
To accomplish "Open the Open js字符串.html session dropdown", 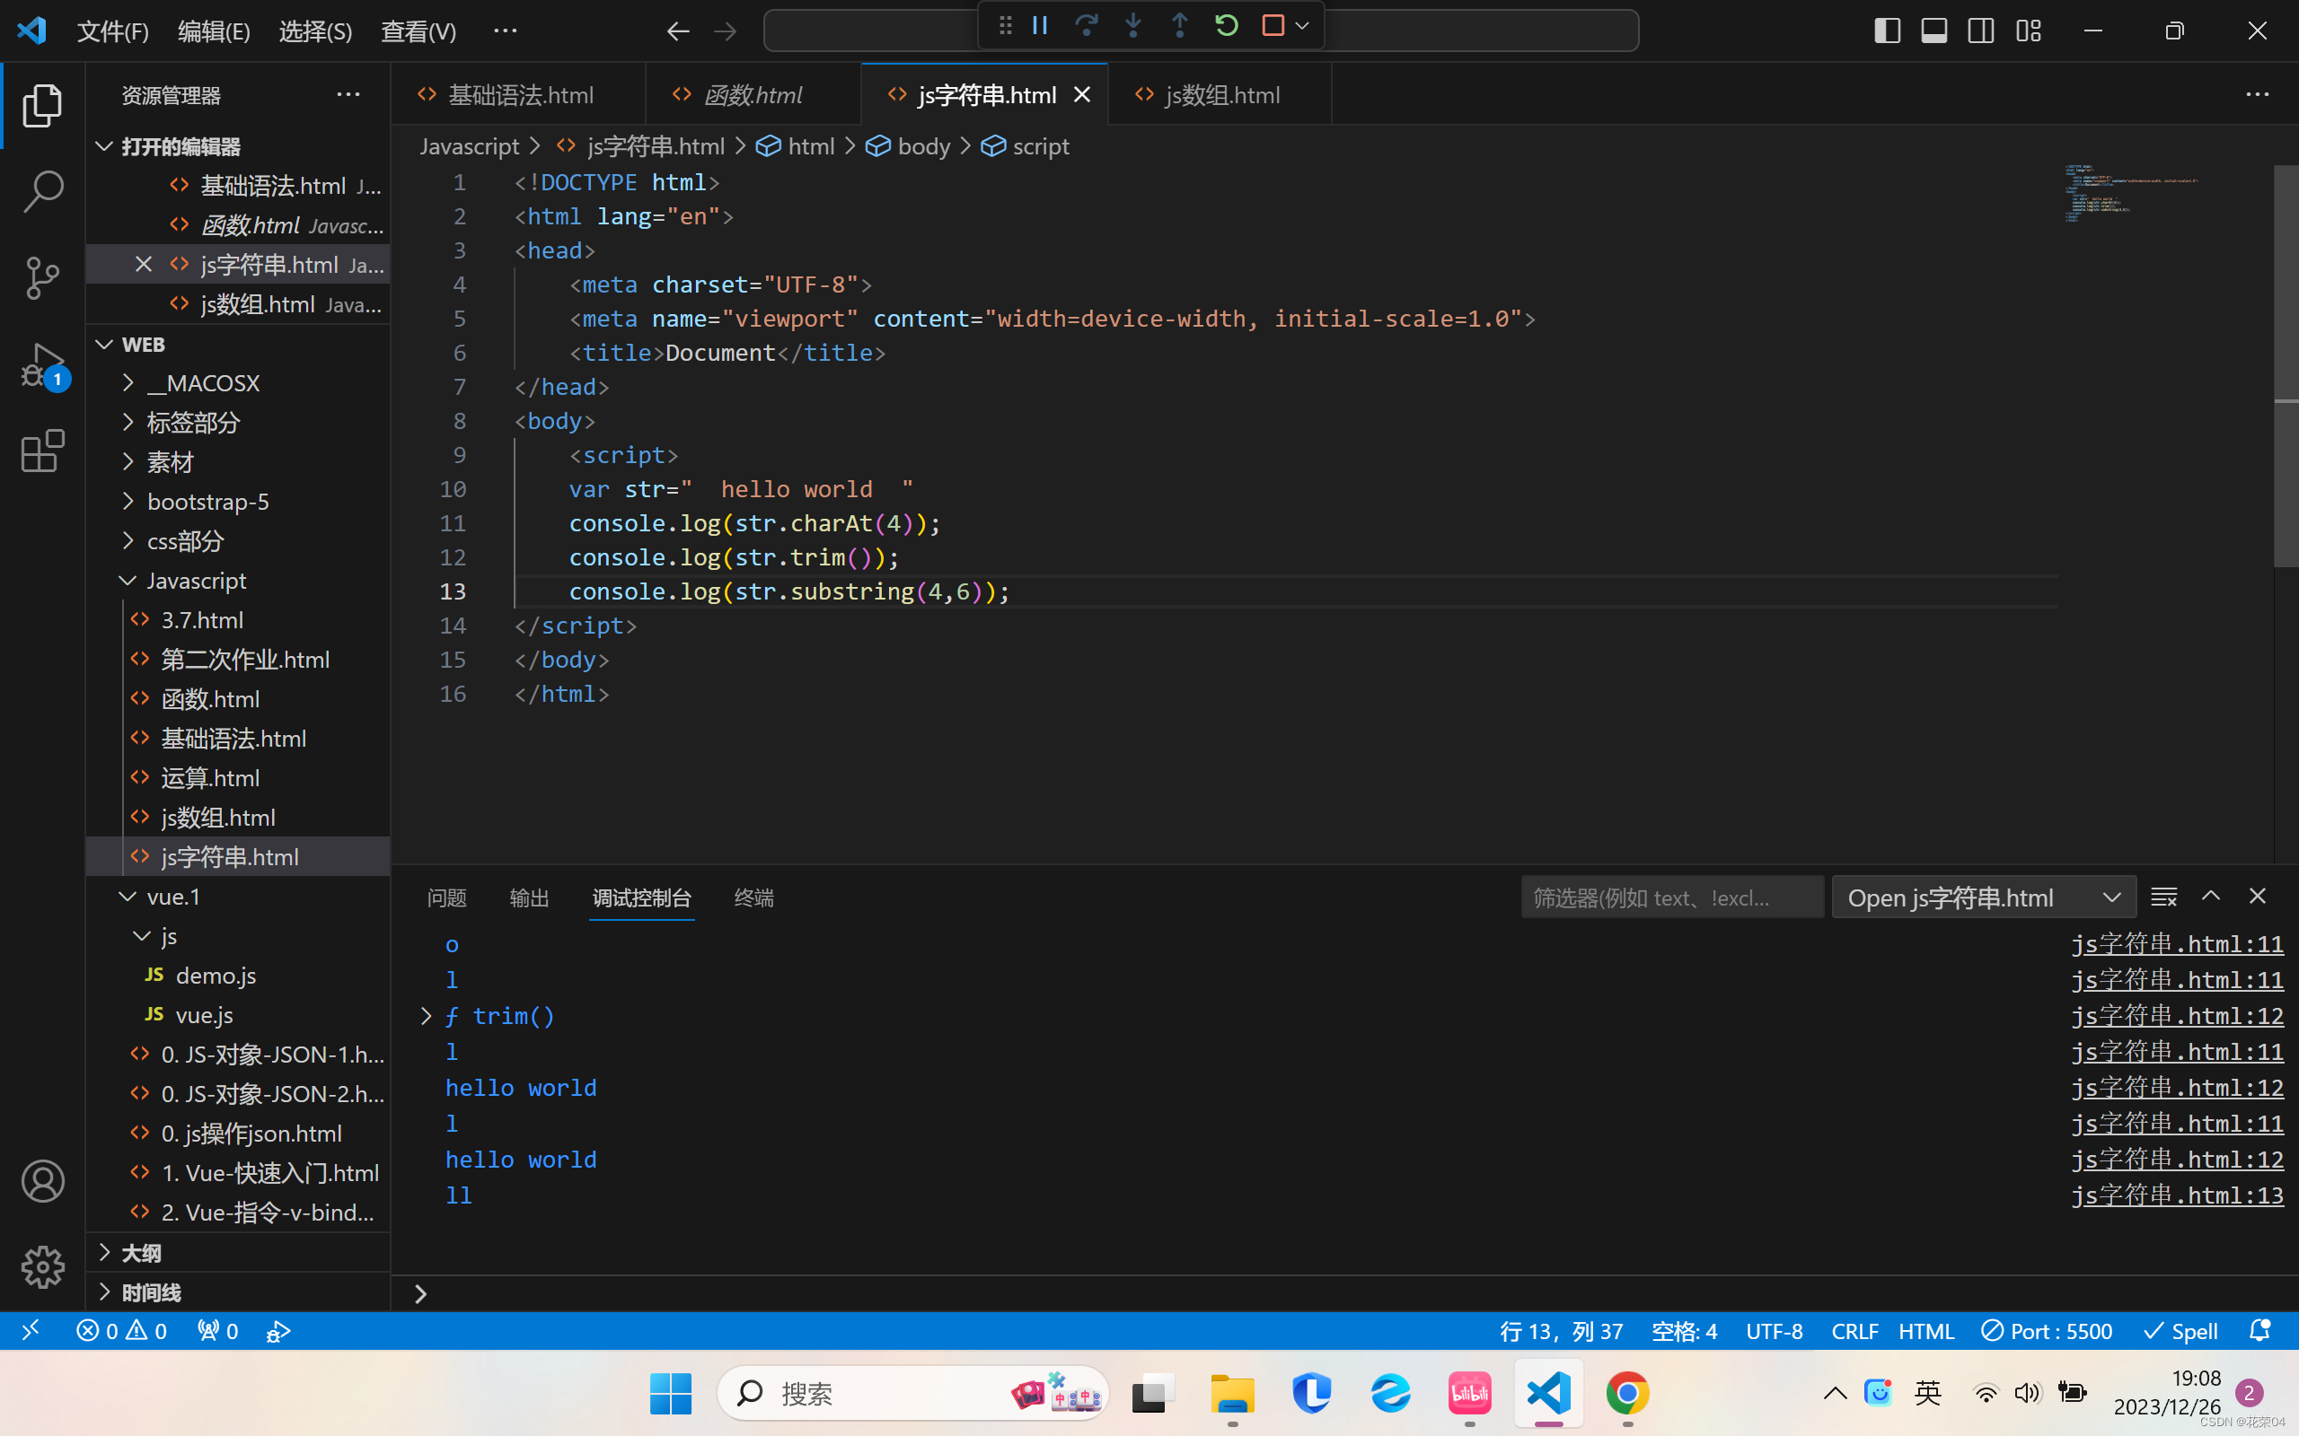I will point(1984,897).
